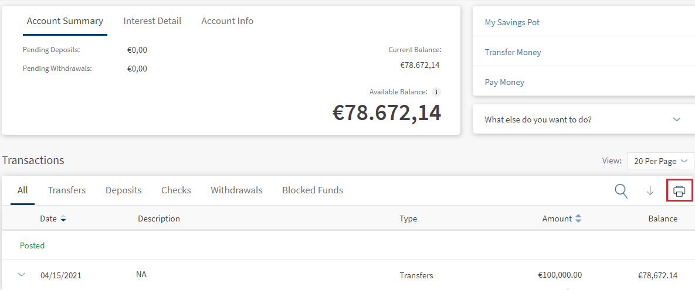Click the Available Balance info icon
The width and height of the screenshot is (695, 290).
pyautogui.click(x=436, y=92)
